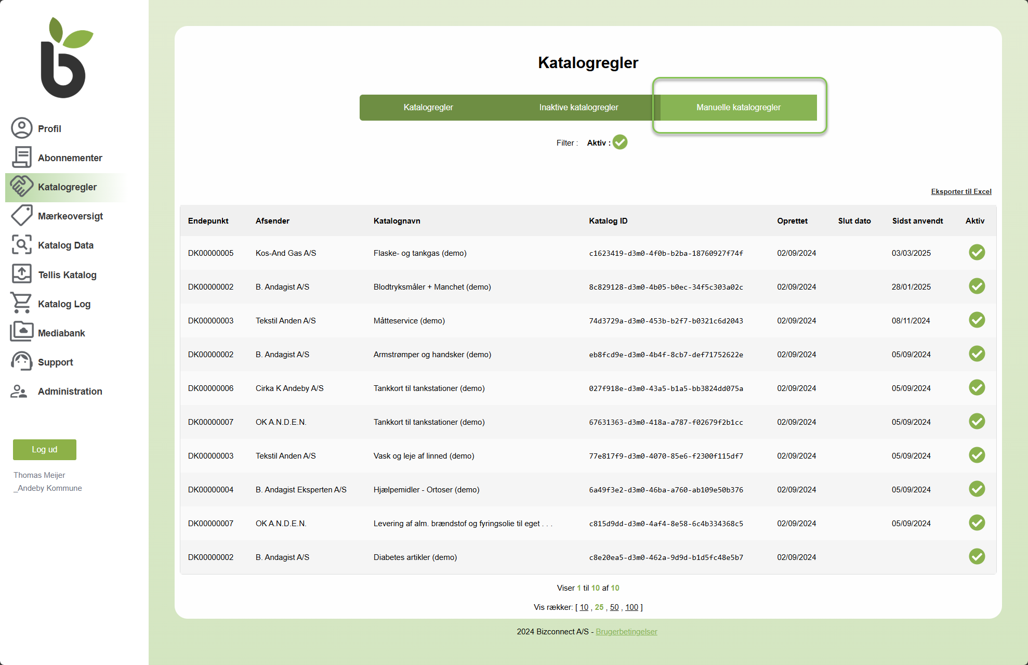Toggle the Aktiv filter checkmark
The width and height of the screenshot is (1028, 665).
tap(620, 142)
